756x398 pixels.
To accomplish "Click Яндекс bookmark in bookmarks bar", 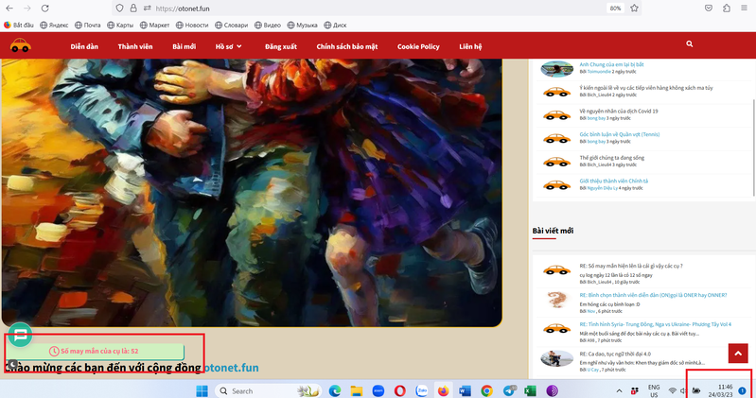I will (x=54, y=26).
